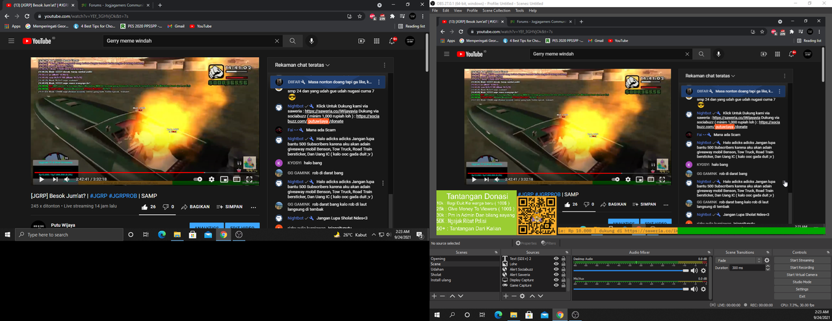Open YouTube create video camera icon
This screenshot has height=321, width=832.
362,41
